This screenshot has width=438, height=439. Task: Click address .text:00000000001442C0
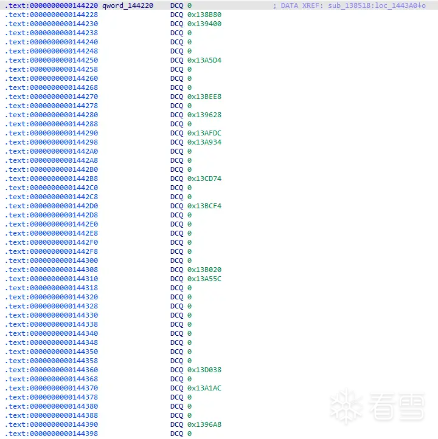click(51, 188)
